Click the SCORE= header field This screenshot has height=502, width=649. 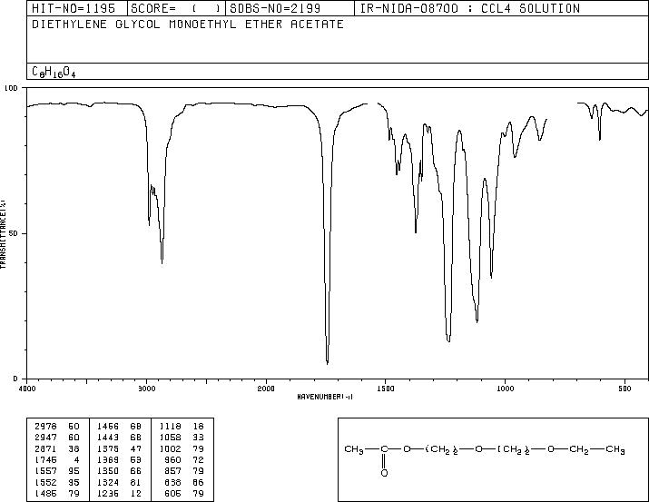tap(176, 8)
